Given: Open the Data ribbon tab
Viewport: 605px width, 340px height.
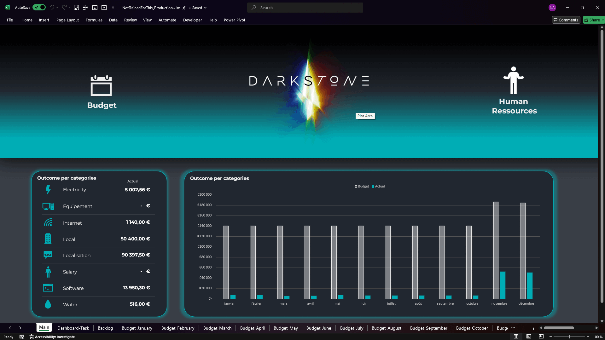Looking at the screenshot, I should [x=113, y=20].
